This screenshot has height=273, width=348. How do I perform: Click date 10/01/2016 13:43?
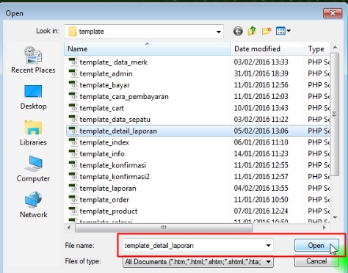pos(261,108)
